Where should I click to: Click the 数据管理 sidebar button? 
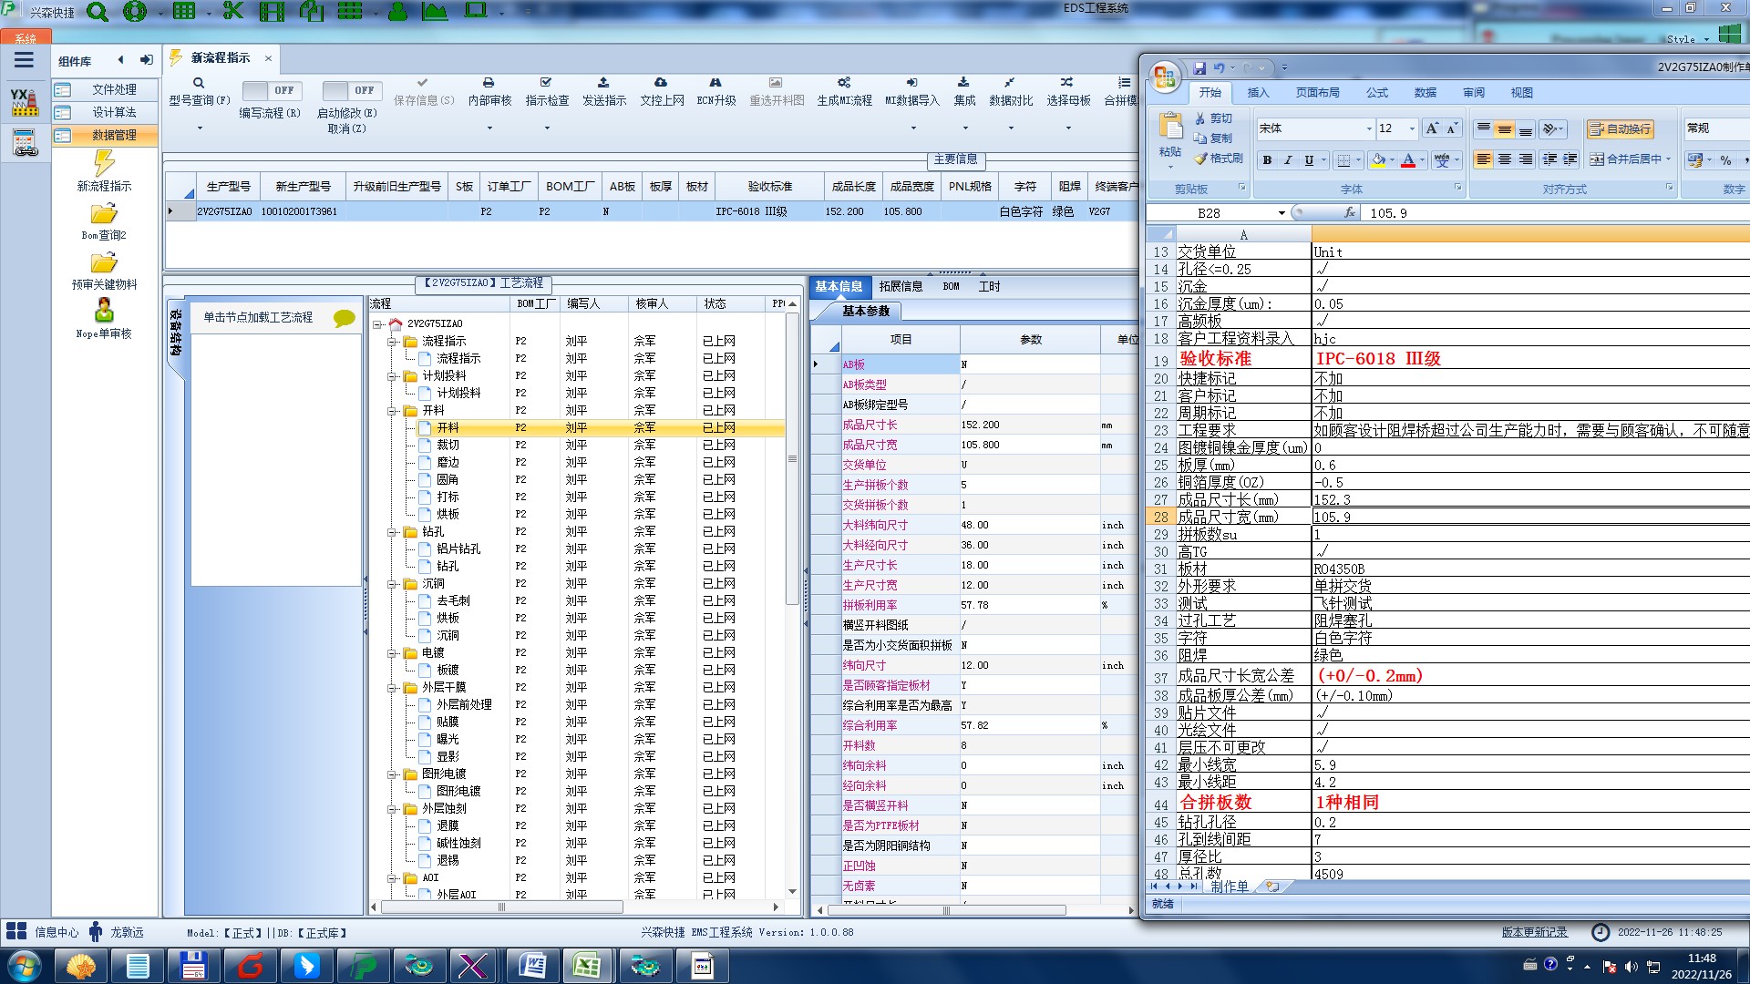point(104,135)
